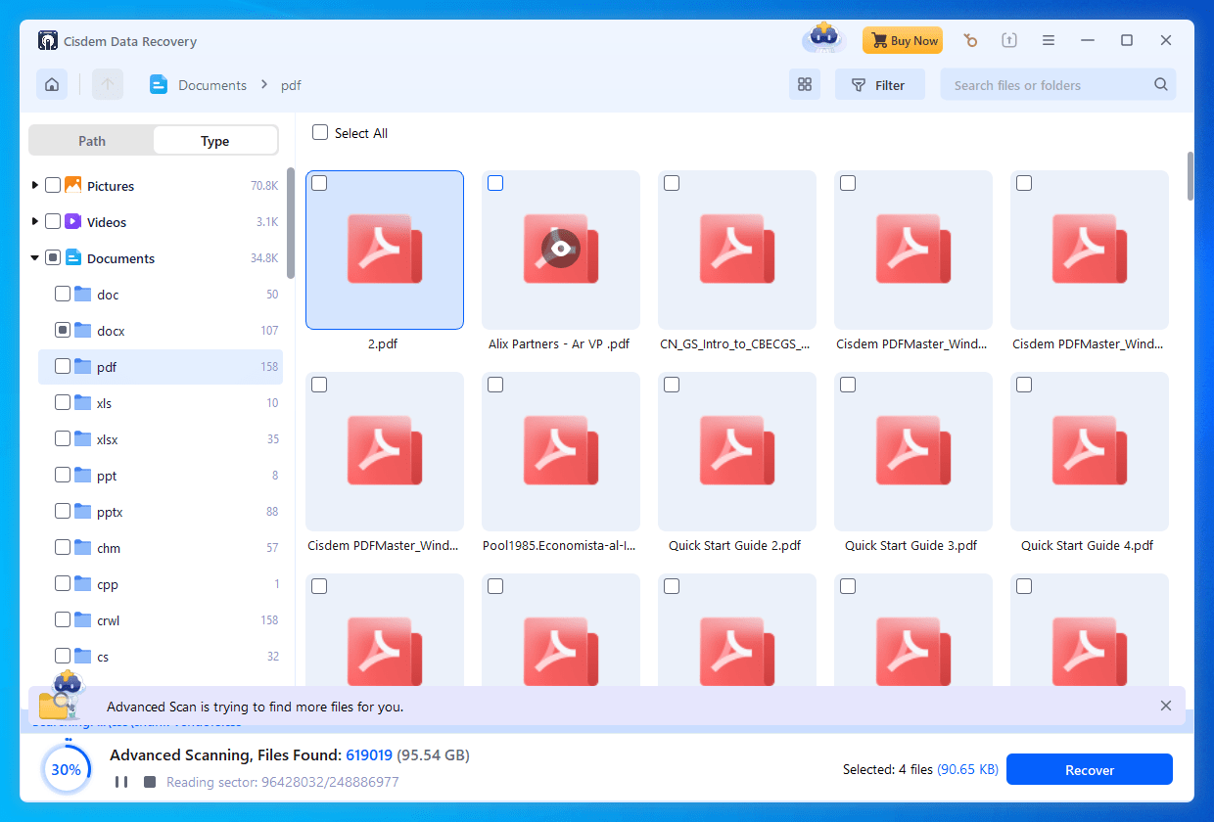Click Documents in the breadcrumb
The width and height of the screenshot is (1214, 822).
212,85
